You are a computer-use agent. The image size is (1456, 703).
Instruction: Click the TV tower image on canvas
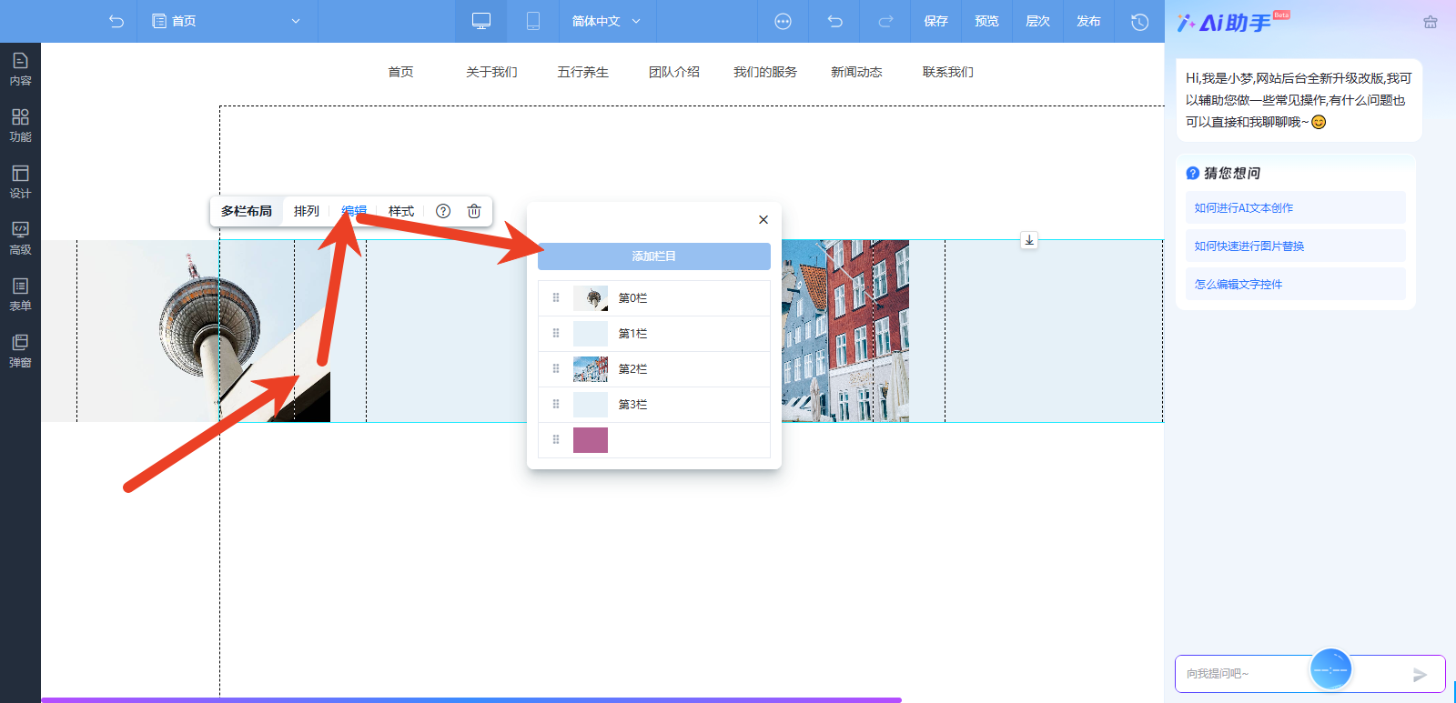[186, 331]
